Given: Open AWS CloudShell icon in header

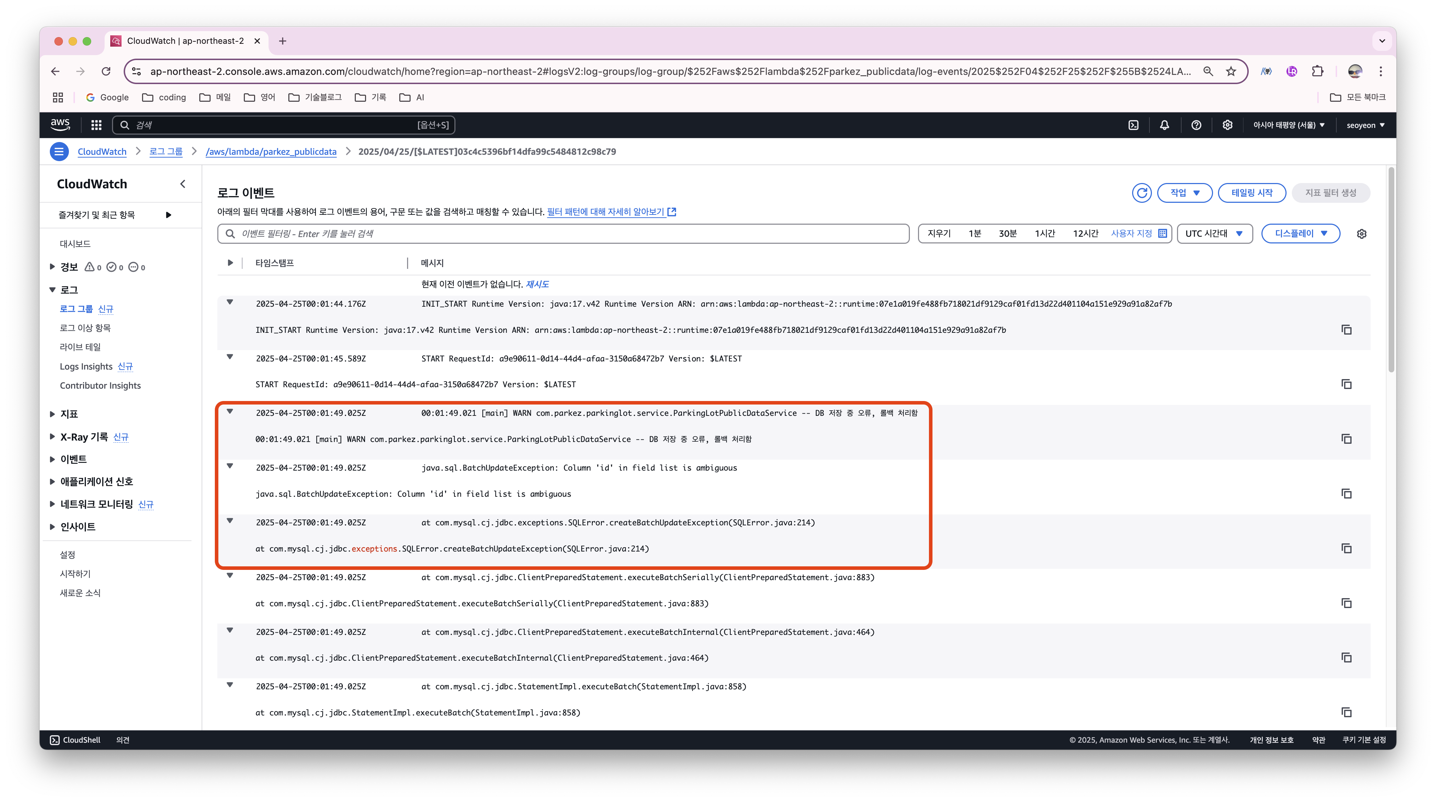Looking at the screenshot, I should tap(1133, 125).
